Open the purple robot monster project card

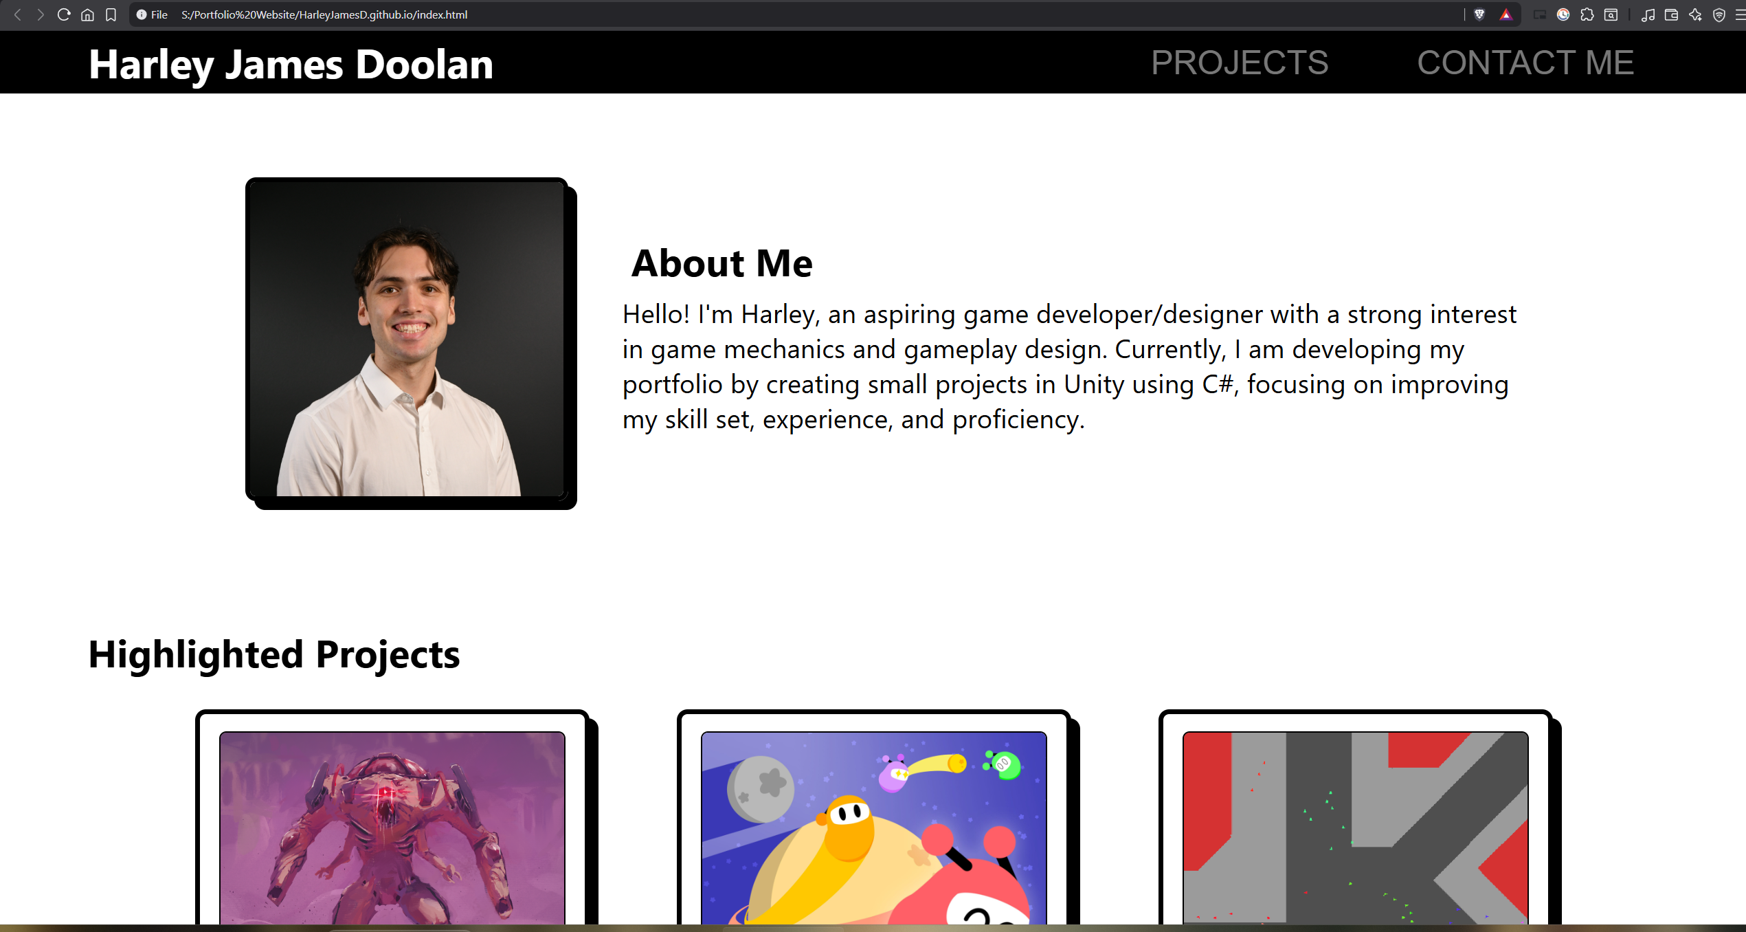point(392,825)
